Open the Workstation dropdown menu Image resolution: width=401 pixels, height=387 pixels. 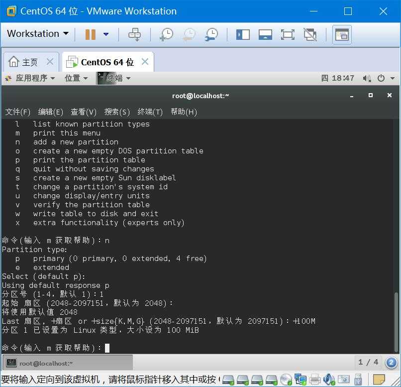(x=38, y=34)
